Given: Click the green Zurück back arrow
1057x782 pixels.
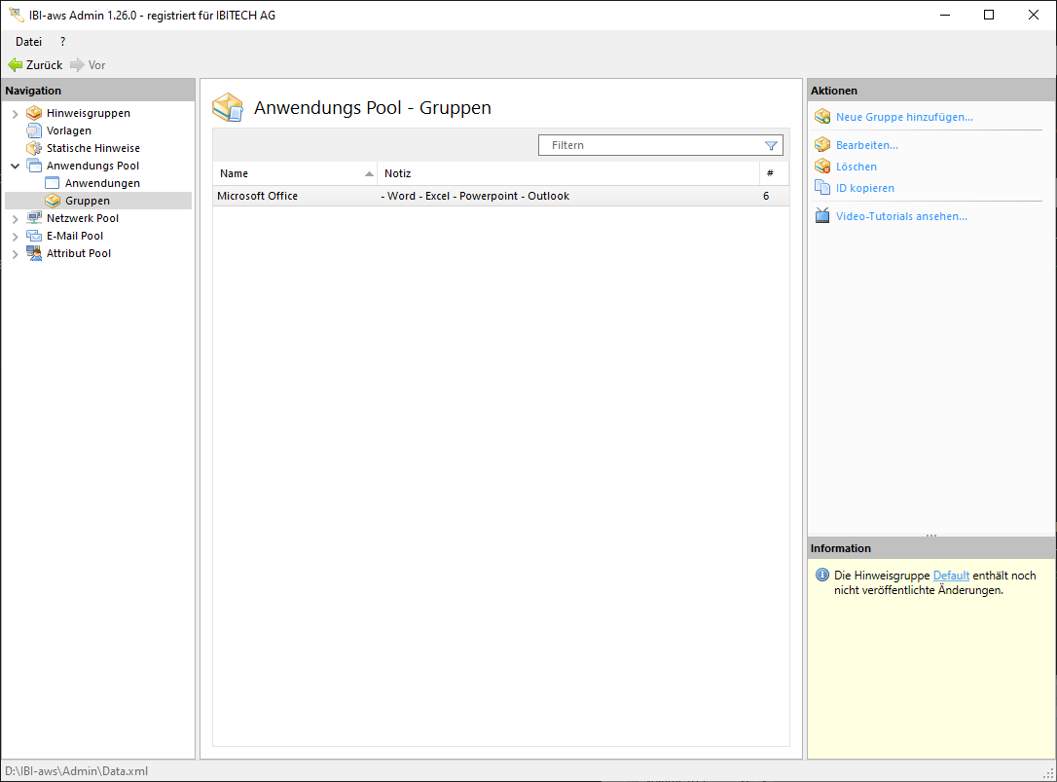Looking at the screenshot, I should (x=15, y=65).
